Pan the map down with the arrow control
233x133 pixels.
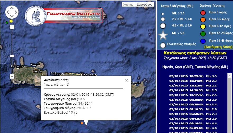pyautogui.click(x=12, y=16)
